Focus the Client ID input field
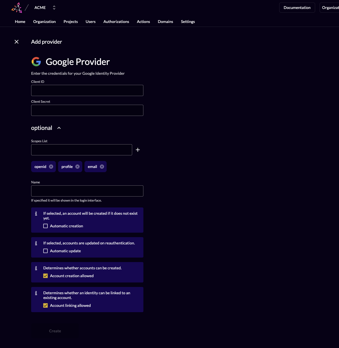The height and width of the screenshot is (348, 339). point(87,90)
